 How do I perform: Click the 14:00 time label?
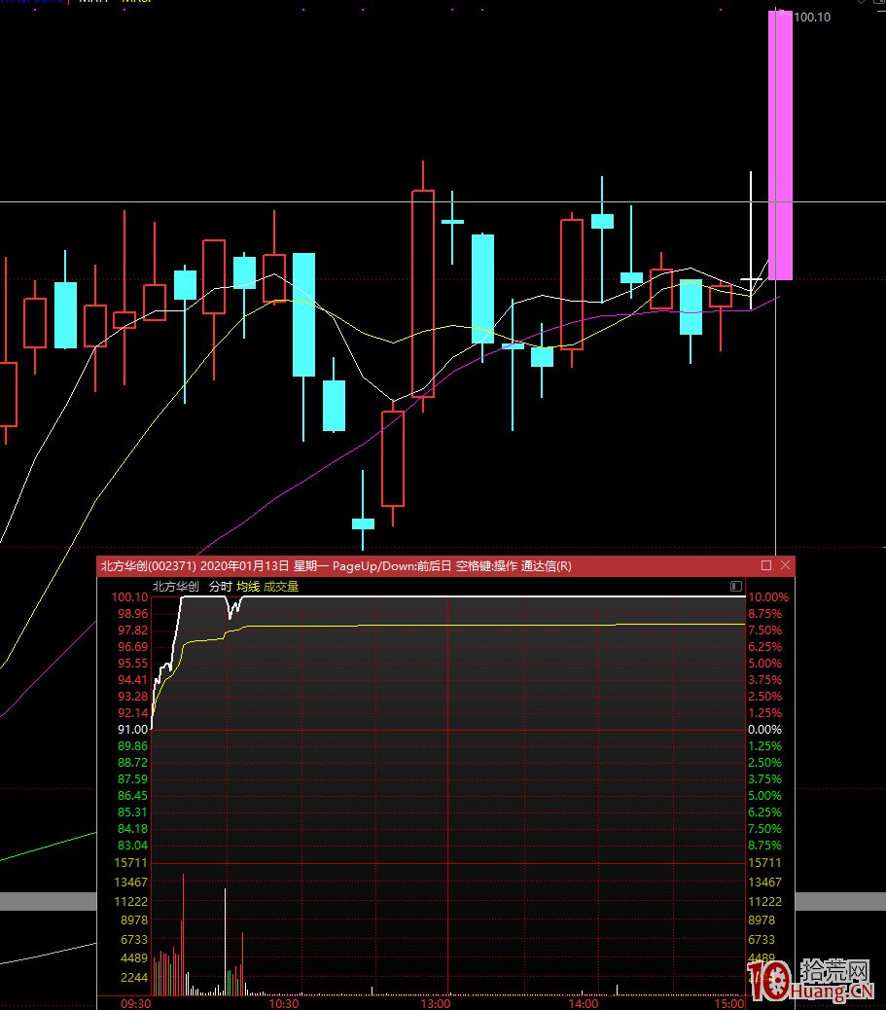[x=584, y=1003]
